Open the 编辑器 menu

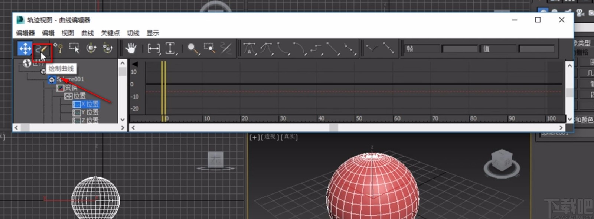coord(25,33)
